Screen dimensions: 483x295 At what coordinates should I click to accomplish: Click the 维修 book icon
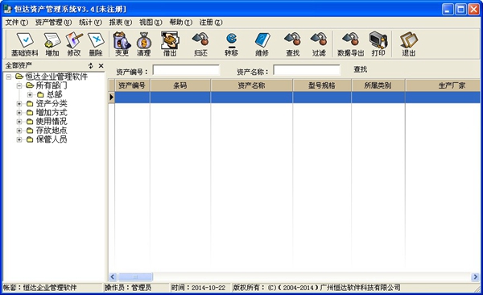pyautogui.click(x=262, y=44)
